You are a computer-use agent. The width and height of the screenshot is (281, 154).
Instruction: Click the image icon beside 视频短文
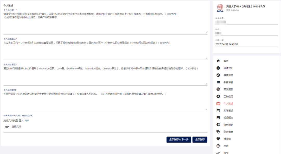218,117
